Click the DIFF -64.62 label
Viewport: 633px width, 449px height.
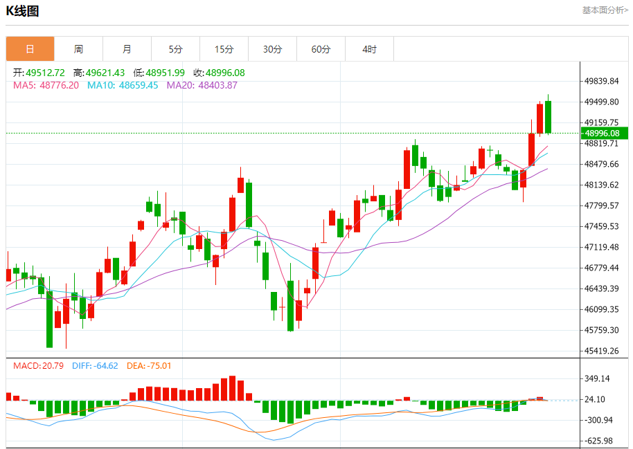click(x=95, y=366)
